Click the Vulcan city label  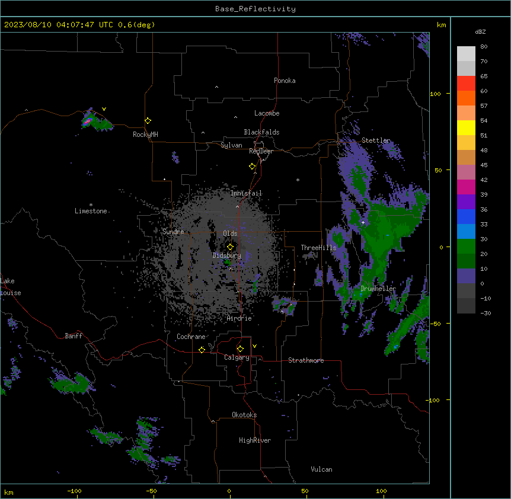(x=322, y=469)
